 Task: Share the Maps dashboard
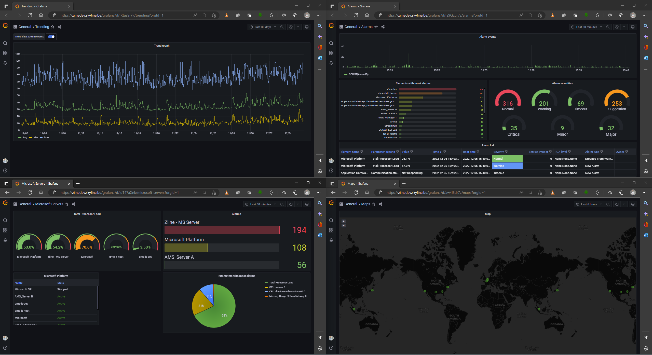point(381,204)
